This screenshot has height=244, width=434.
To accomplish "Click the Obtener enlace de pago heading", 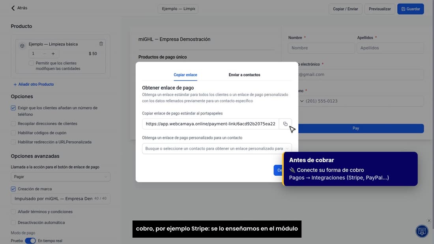I will [168, 88].
